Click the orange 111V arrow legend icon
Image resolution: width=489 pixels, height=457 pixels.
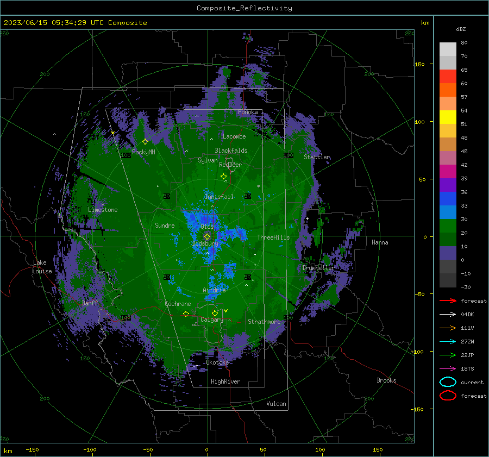point(448,328)
